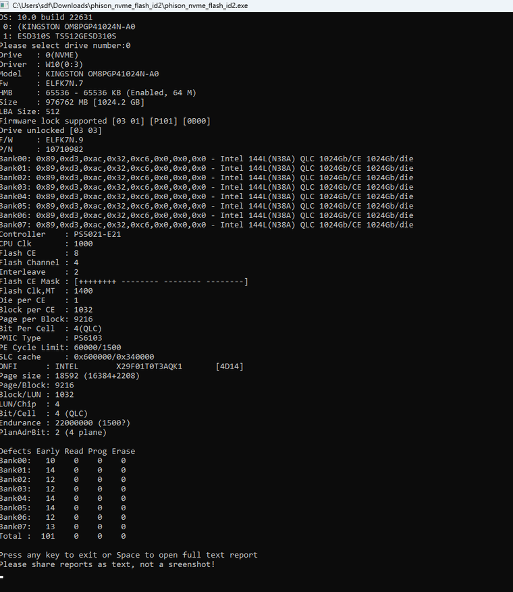The image size is (513, 592).
Task: Click the 'Flash Clk,MT : 1400' line
Action: click(x=47, y=291)
